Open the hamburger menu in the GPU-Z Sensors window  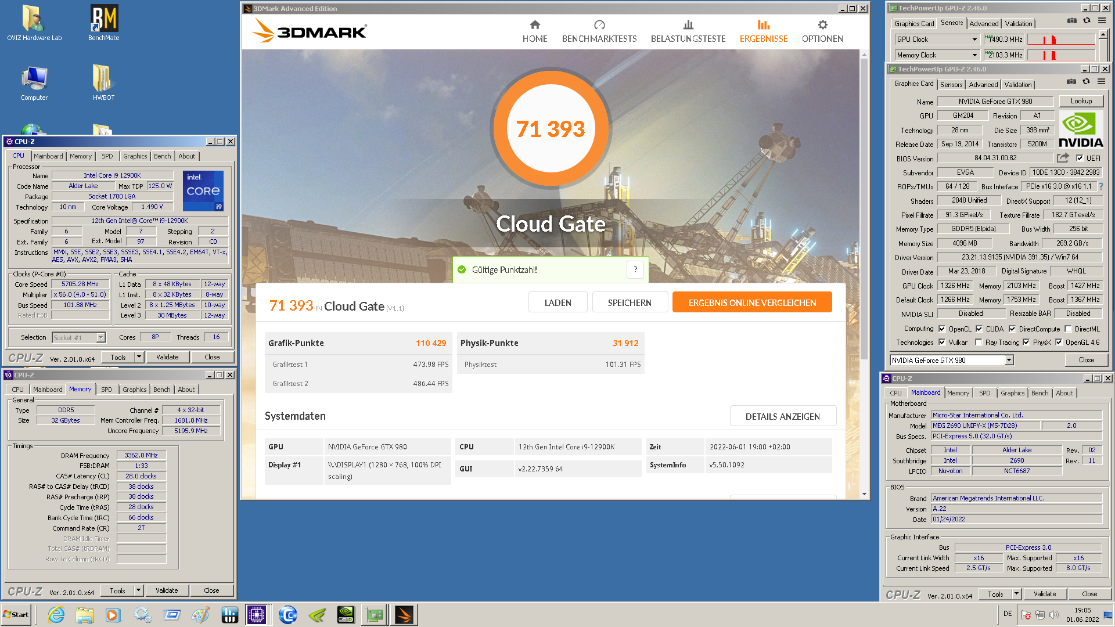1102,20
